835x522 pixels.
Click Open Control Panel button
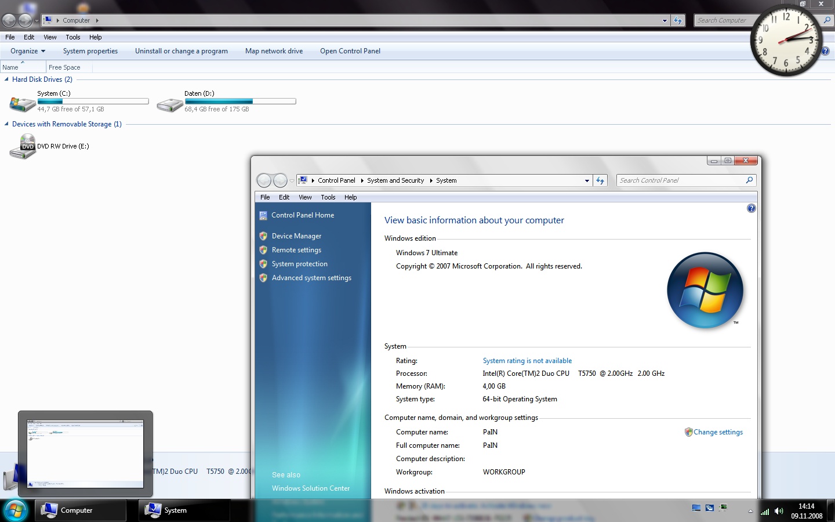[350, 51]
